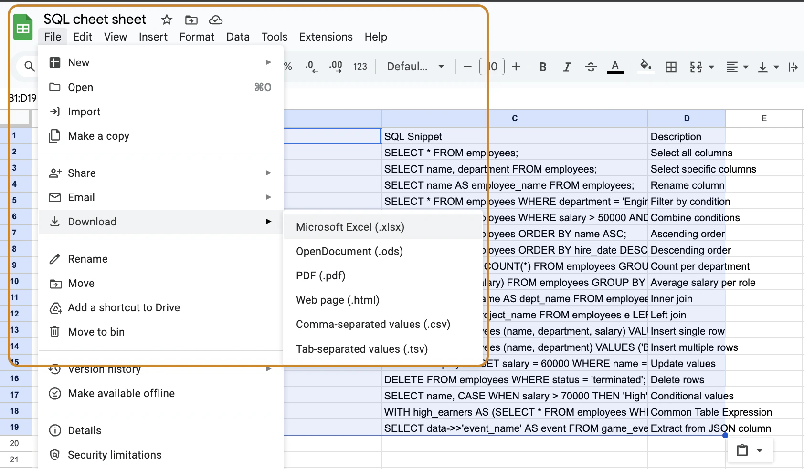Expand the New submenu
This screenshot has height=469, width=804.
tap(161, 62)
